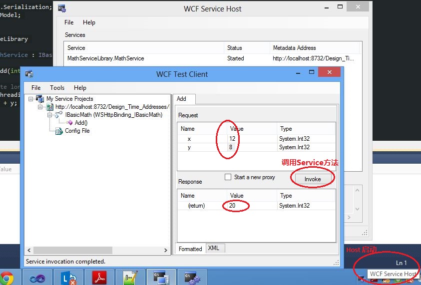Click the IBasicMath contract icon
This screenshot has height=285, width=421.
pyautogui.click(x=58, y=115)
